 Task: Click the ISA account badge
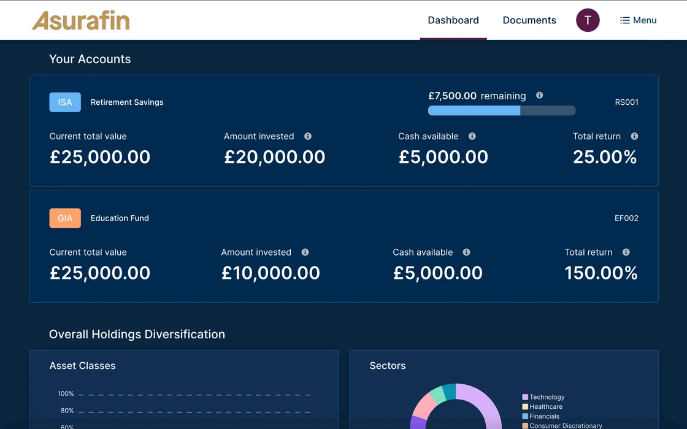(x=65, y=102)
